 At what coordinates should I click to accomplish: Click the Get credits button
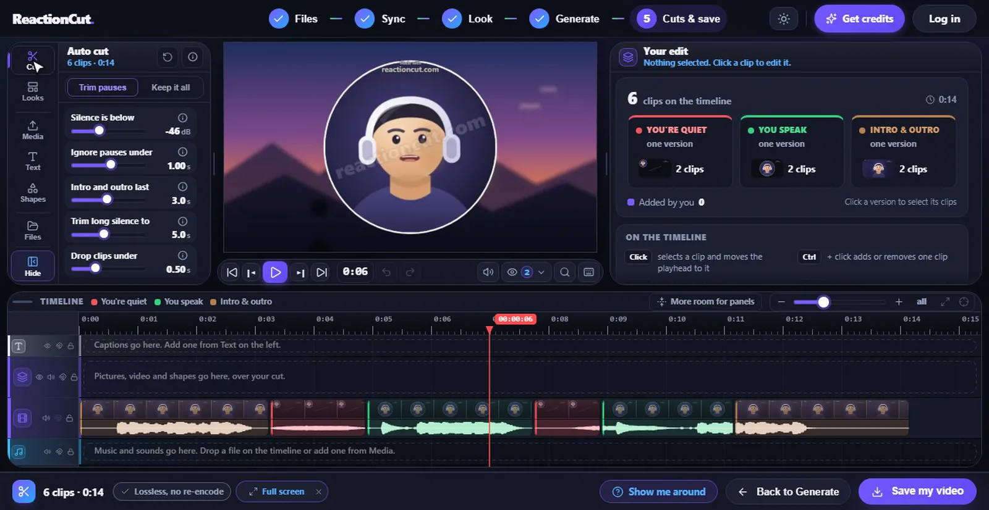[859, 19]
